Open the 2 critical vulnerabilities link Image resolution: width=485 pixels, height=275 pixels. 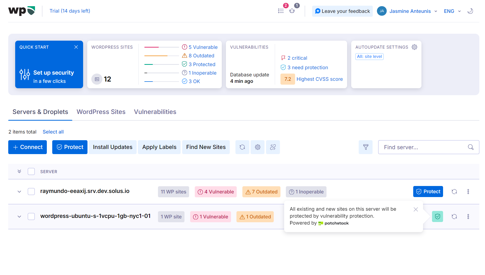coord(297,58)
